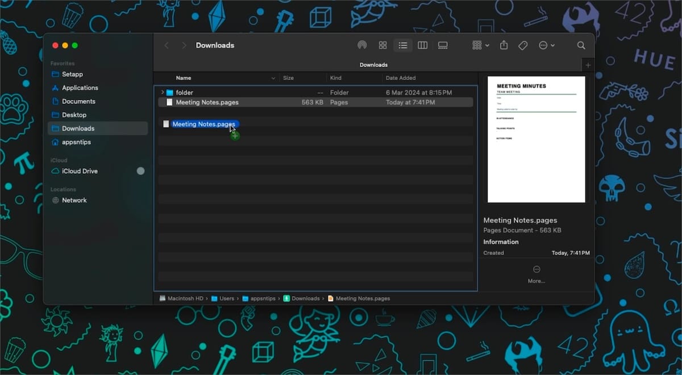682x375 pixels.
Task: Click the Name column sort header
Action: [183, 78]
